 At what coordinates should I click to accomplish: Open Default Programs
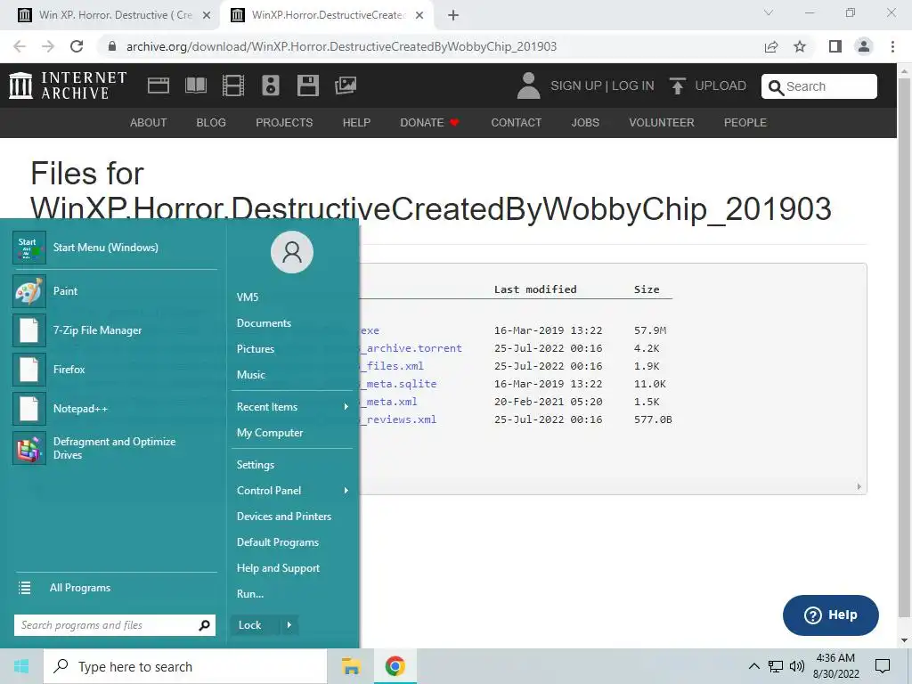click(x=278, y=542)
